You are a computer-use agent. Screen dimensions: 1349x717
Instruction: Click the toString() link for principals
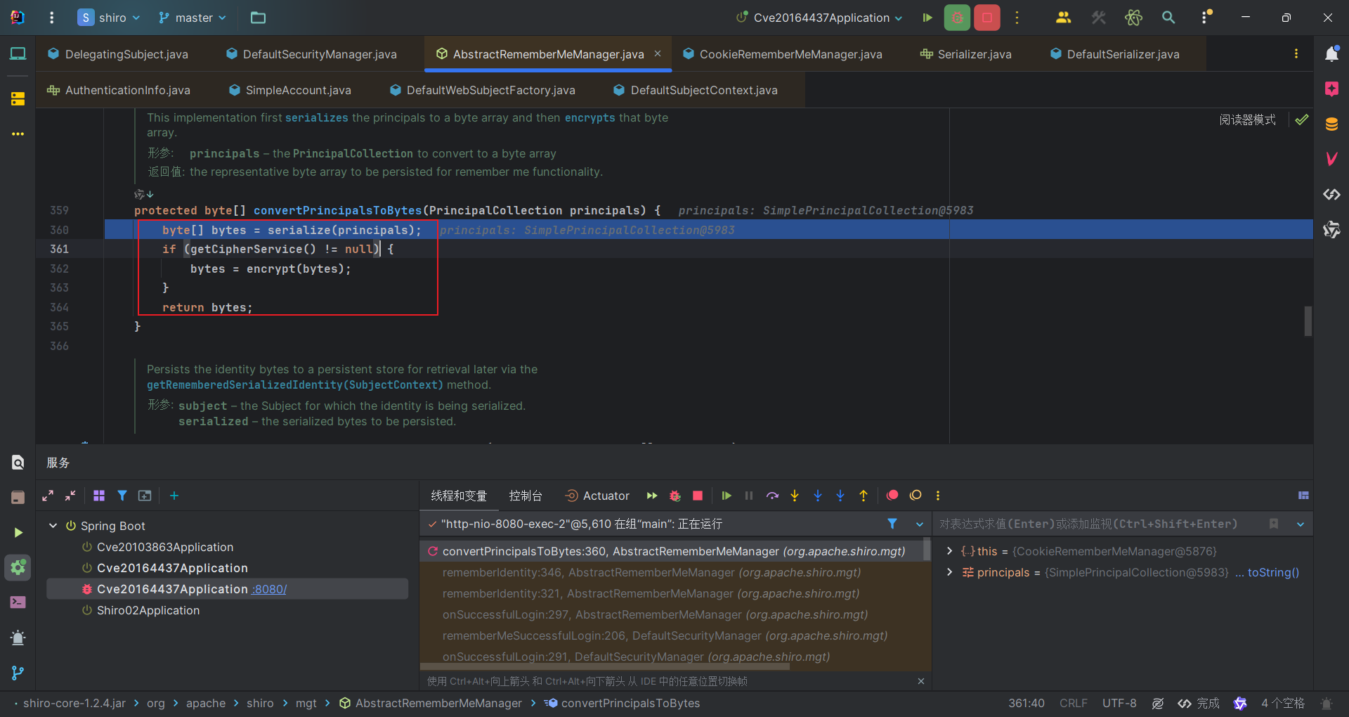click(1273, 572)
